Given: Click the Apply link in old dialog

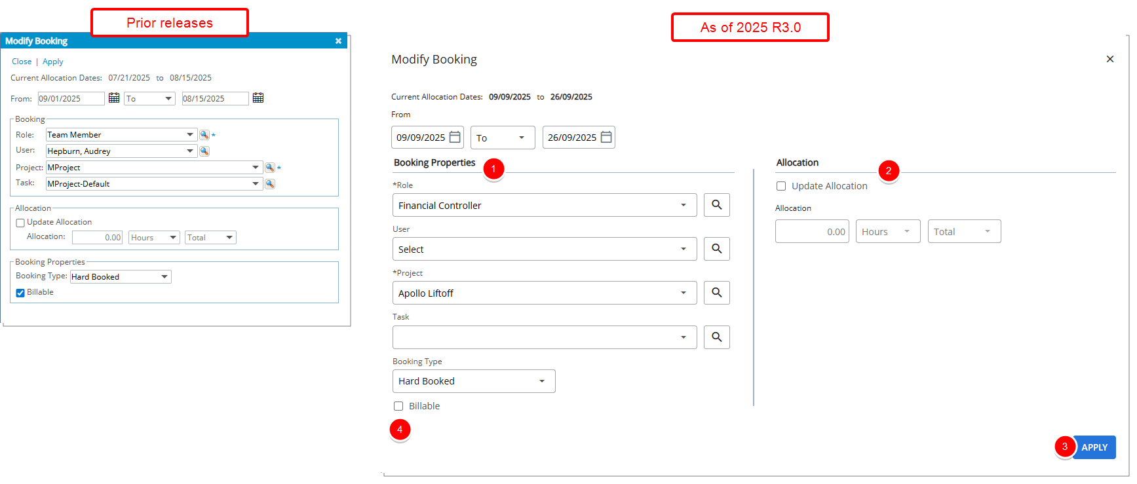Looking at the screenshot, I should [x=53, y=62].
